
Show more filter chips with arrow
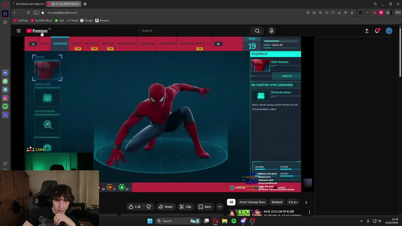pos(306,202)
